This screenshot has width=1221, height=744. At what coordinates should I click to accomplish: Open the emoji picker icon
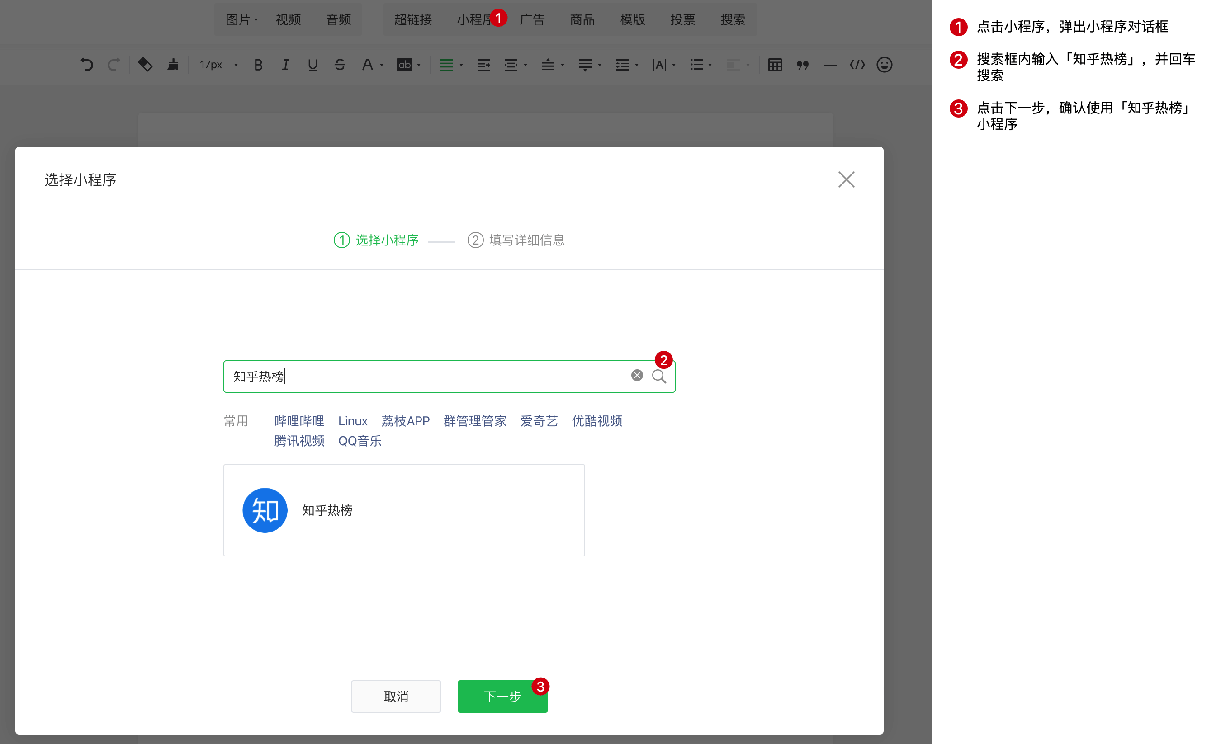point(885,65)
